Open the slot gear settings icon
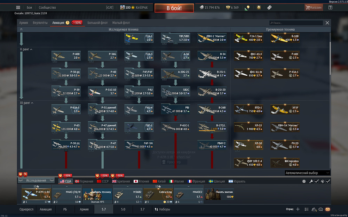This screenshot has width=348, height=217. click(304, 181)
